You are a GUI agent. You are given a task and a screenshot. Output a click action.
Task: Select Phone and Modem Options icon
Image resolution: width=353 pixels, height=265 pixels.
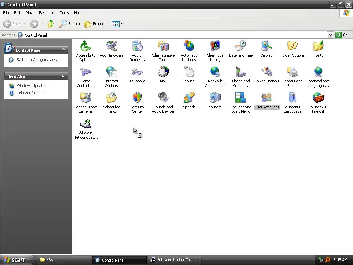click(x=241, y=72)
